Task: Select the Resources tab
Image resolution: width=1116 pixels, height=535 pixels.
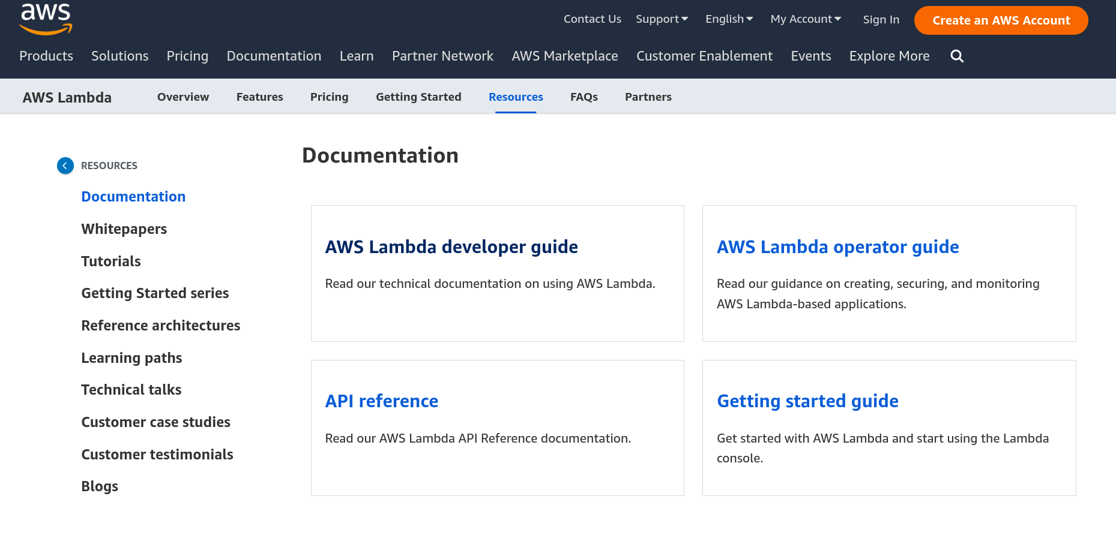Action: (x=516, y=97)
